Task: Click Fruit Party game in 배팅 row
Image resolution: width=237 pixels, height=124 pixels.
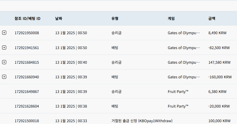Action: click(178, 106)
